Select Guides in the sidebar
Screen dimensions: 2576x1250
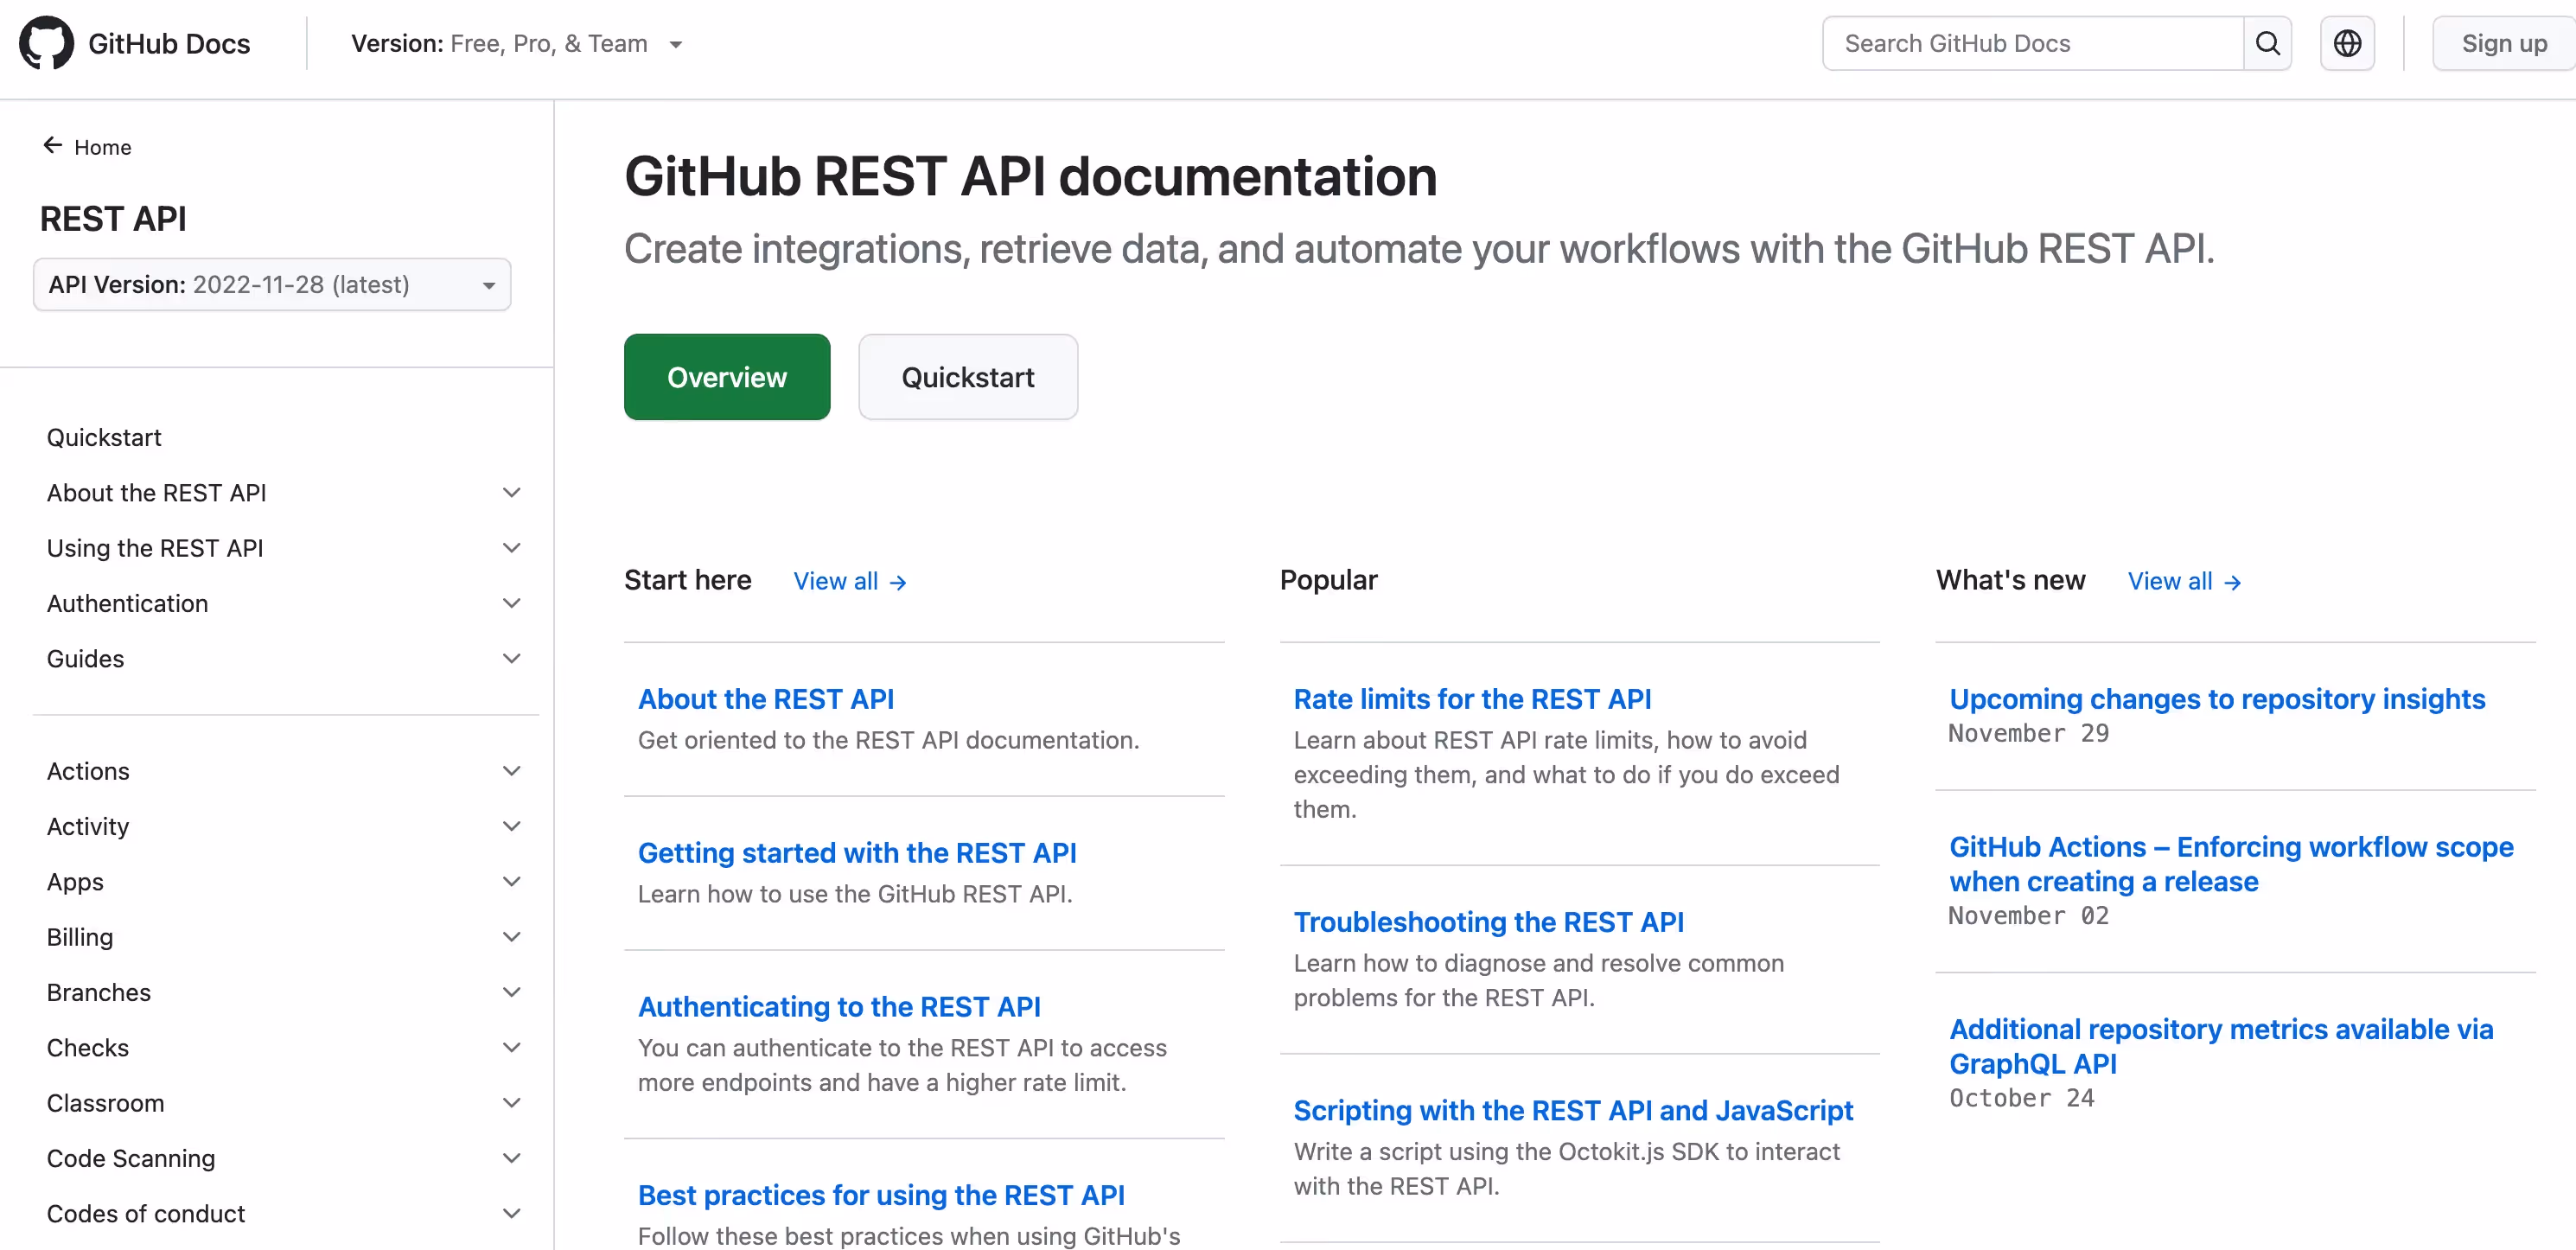point(85,659)
